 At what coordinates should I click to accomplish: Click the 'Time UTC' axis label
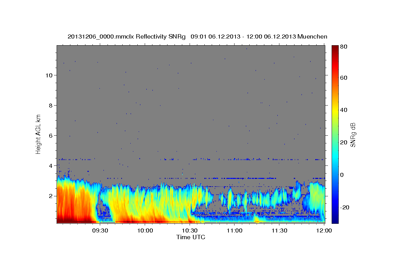pos(191,237)
